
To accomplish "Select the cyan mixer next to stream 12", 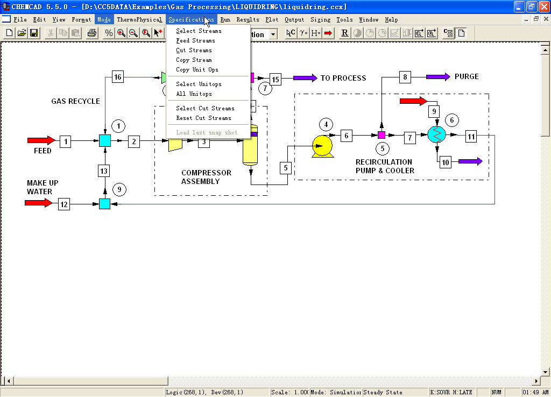I will (x=104, y=204).
